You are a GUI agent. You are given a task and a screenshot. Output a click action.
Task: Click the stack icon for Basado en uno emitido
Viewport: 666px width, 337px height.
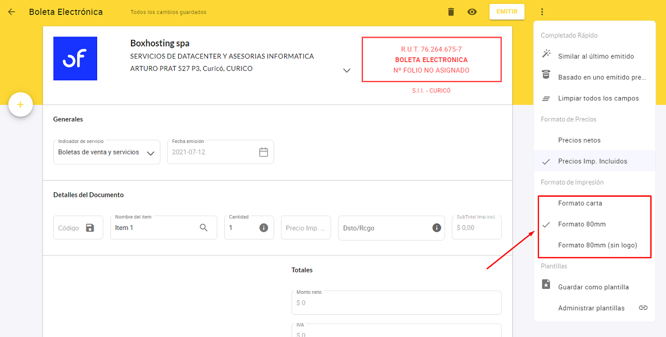tap(546, 75)
